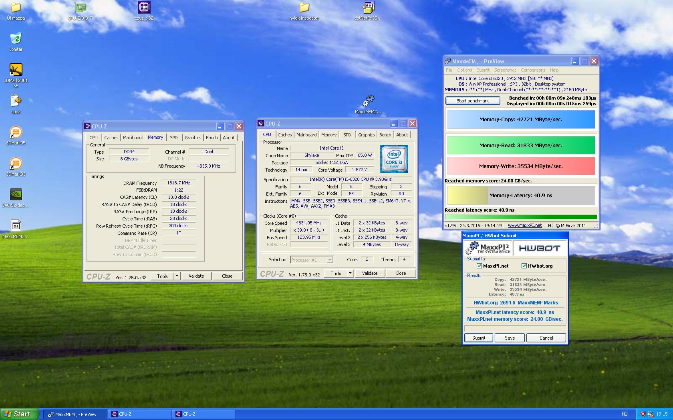Open the File menu in MaxxMEM

tap(449, 70)
